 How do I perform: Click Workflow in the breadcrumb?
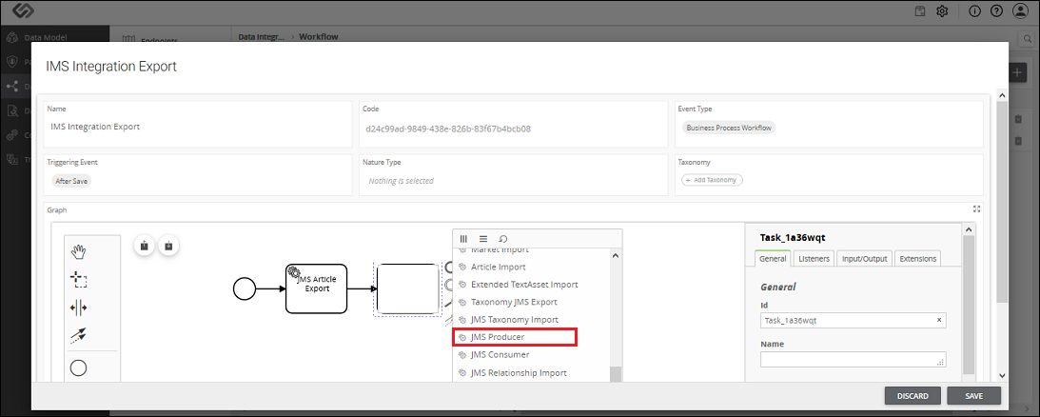[319, 36]
